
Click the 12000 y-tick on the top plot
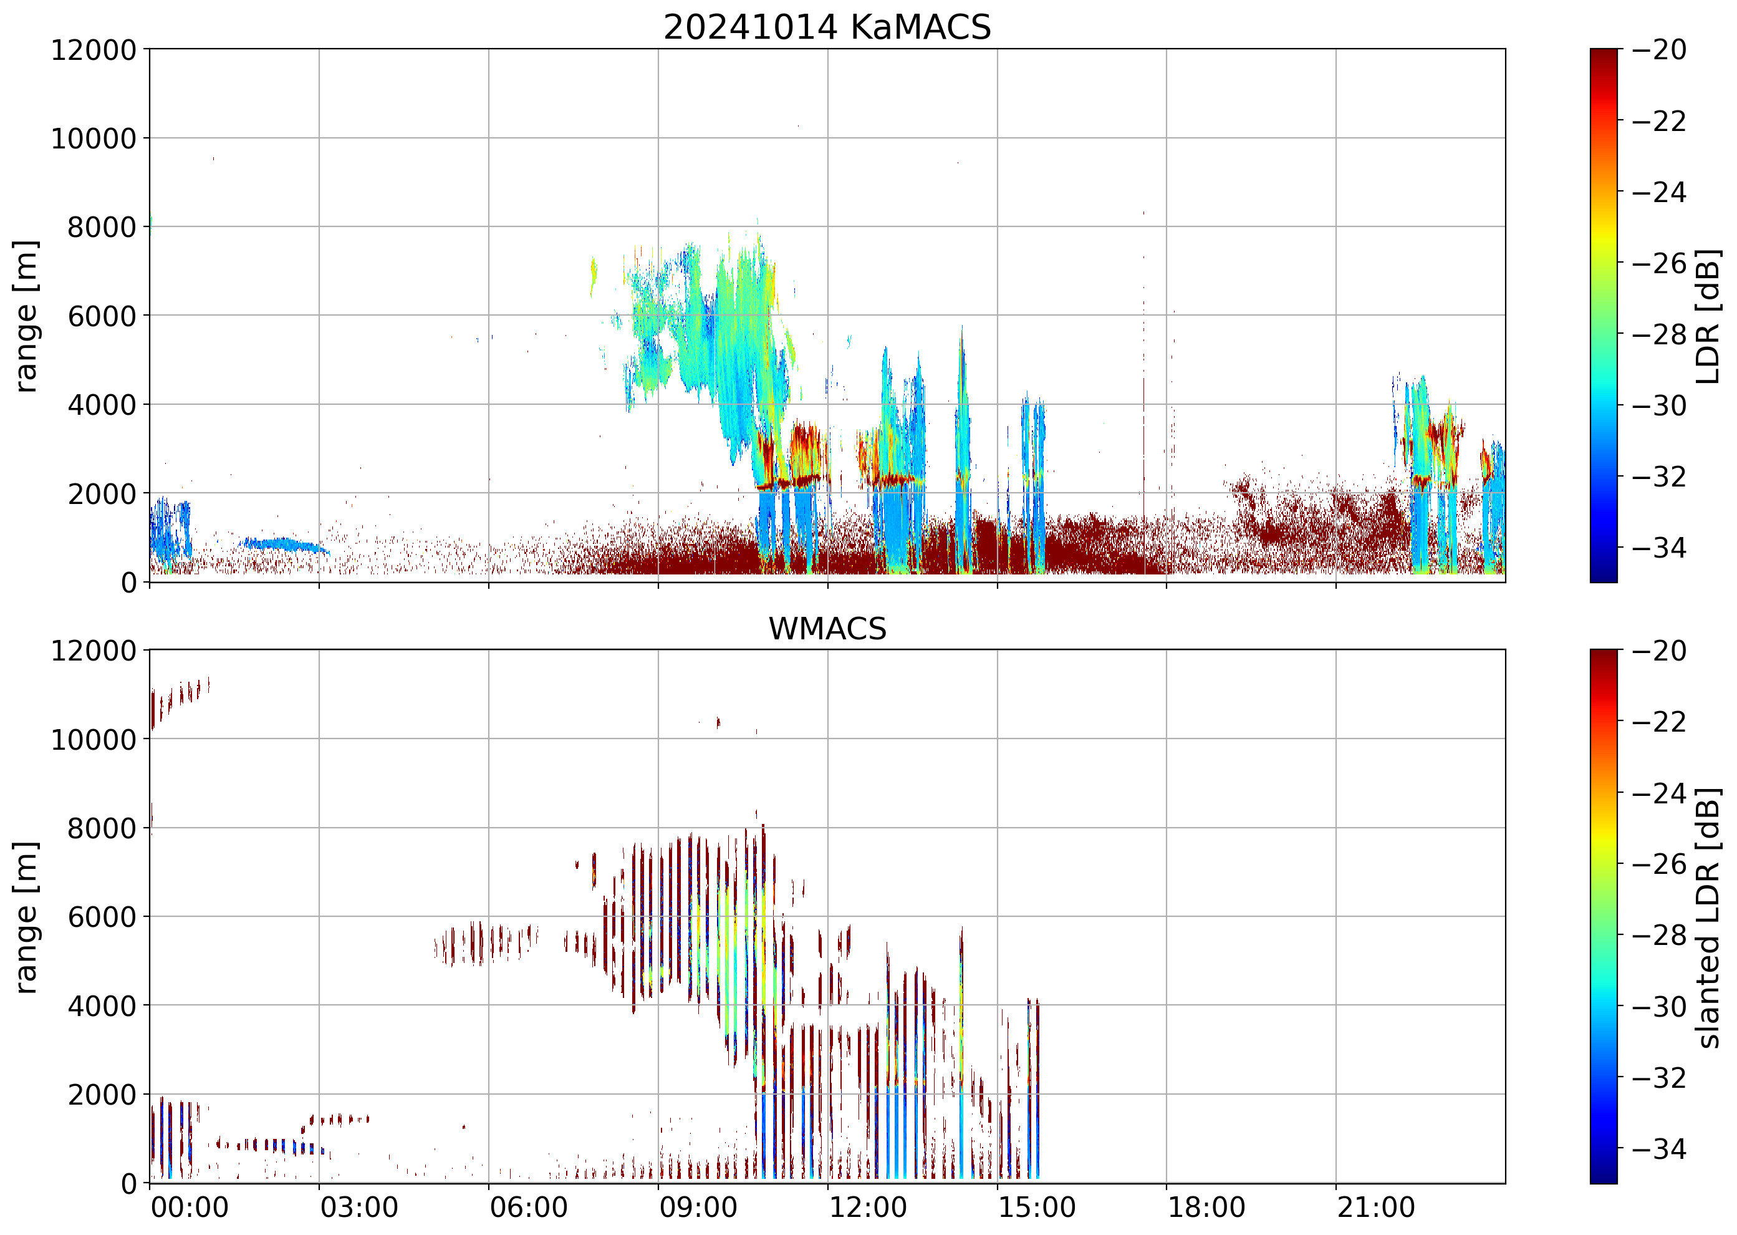[x=94, y=50]
